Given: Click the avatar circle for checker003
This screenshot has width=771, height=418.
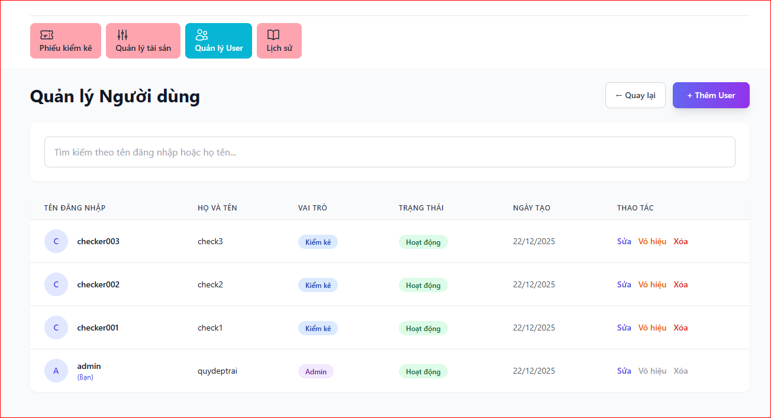Looking at the screenshot, I should click(56, 241).
